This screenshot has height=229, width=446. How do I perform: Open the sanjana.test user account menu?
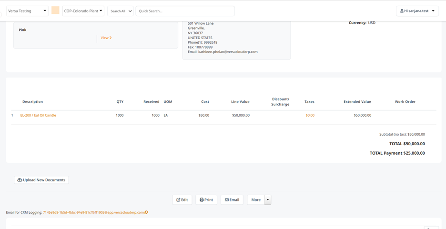[417, 11]
